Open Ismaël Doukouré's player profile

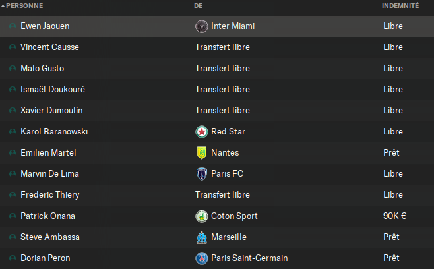tap(53, 89)
